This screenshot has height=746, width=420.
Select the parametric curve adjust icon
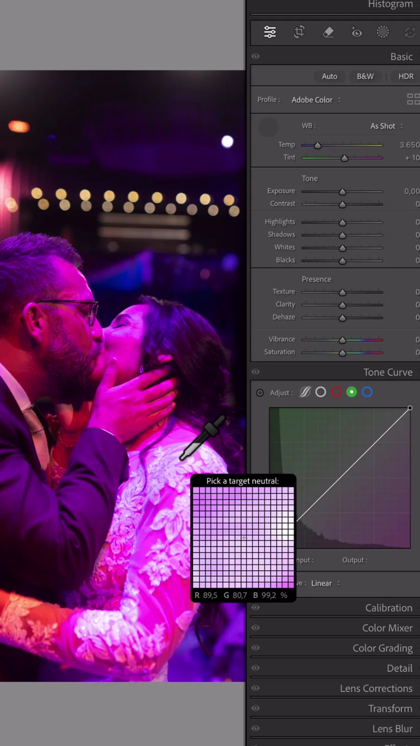[x=305, y=392]
